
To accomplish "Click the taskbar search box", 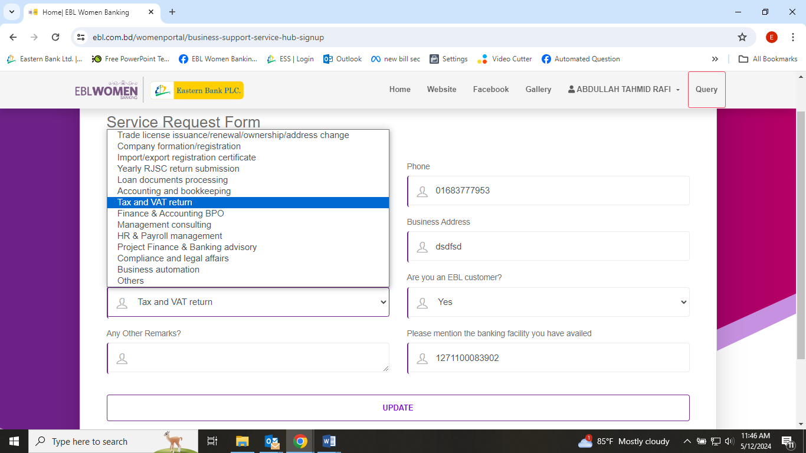I will [113, 441].
